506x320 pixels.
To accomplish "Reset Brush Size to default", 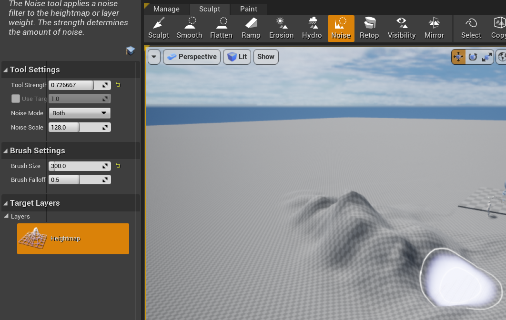I will pyautogui.click(x=118, y=166).
